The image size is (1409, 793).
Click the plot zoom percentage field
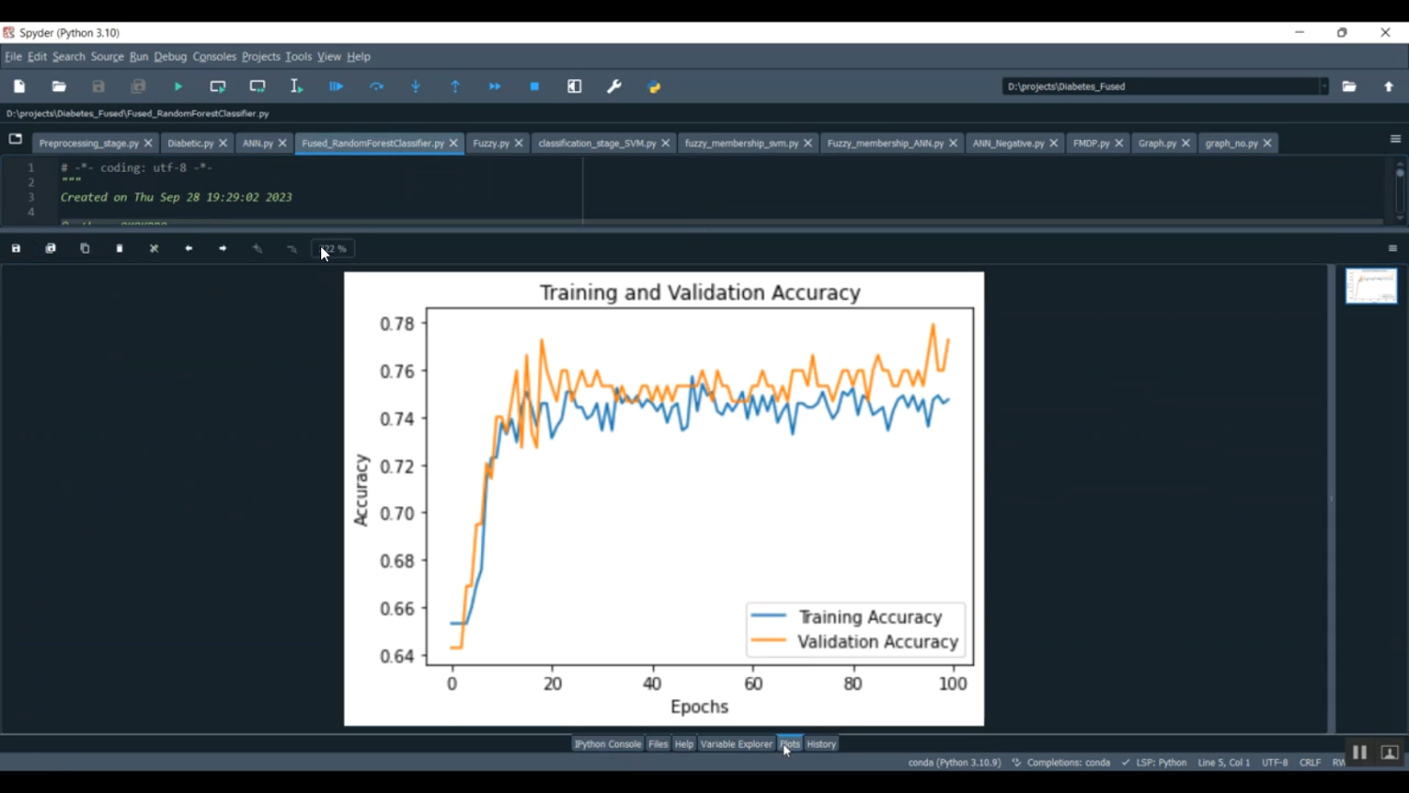[333, 249]
